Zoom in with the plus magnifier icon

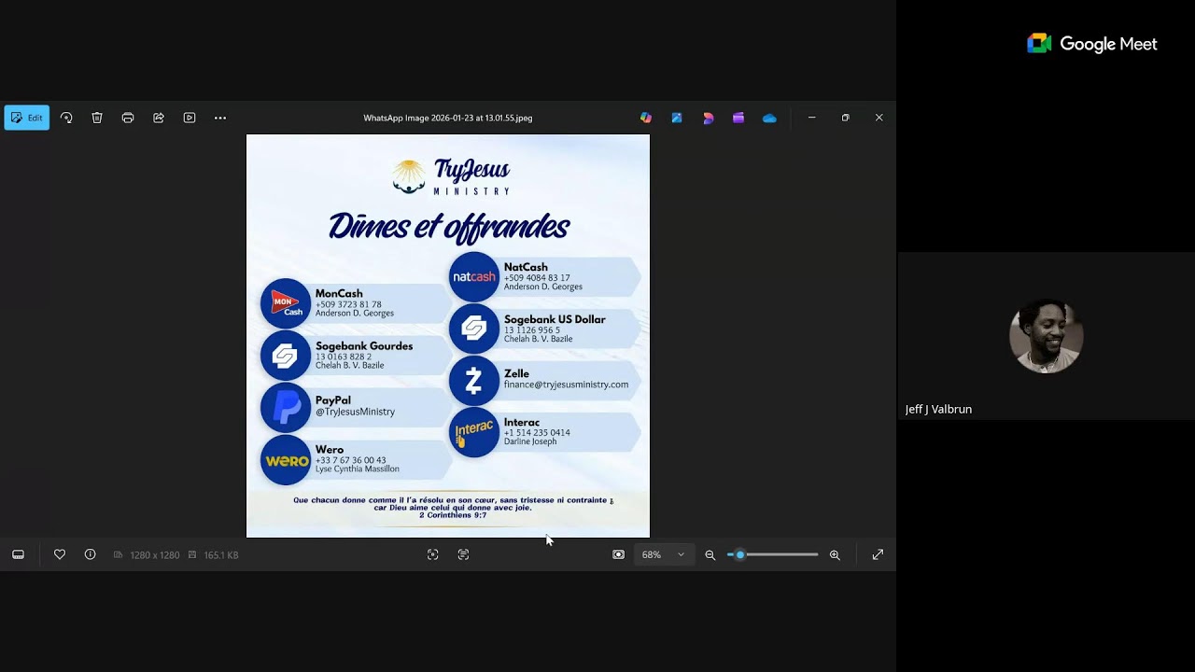[x=835, y=554]
